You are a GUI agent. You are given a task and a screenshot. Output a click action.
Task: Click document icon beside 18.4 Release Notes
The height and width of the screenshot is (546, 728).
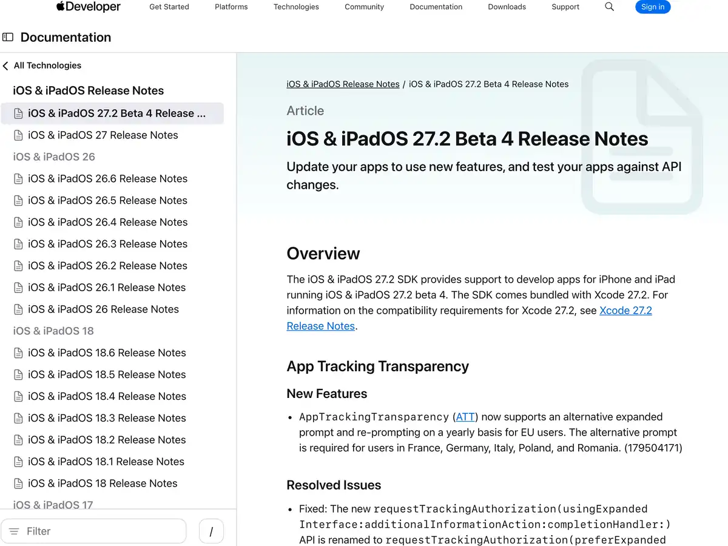(x=18, y=397)
